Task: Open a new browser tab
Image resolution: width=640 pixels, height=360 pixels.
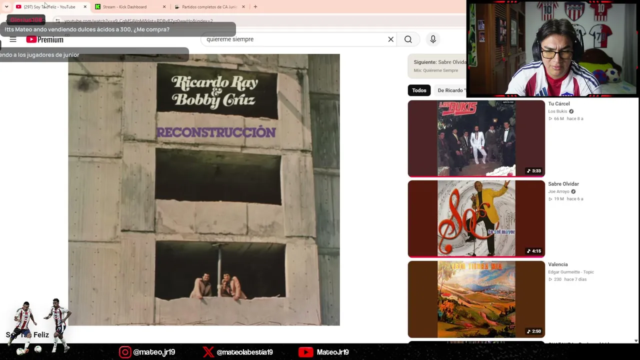Action: pyautogui.click(x=255, y=7)
